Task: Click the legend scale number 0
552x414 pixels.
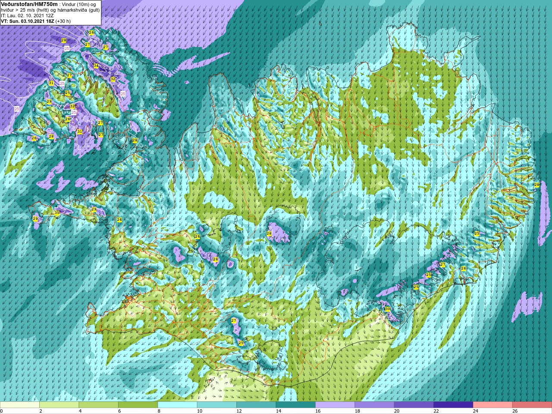Action: (x=1, y=411)
